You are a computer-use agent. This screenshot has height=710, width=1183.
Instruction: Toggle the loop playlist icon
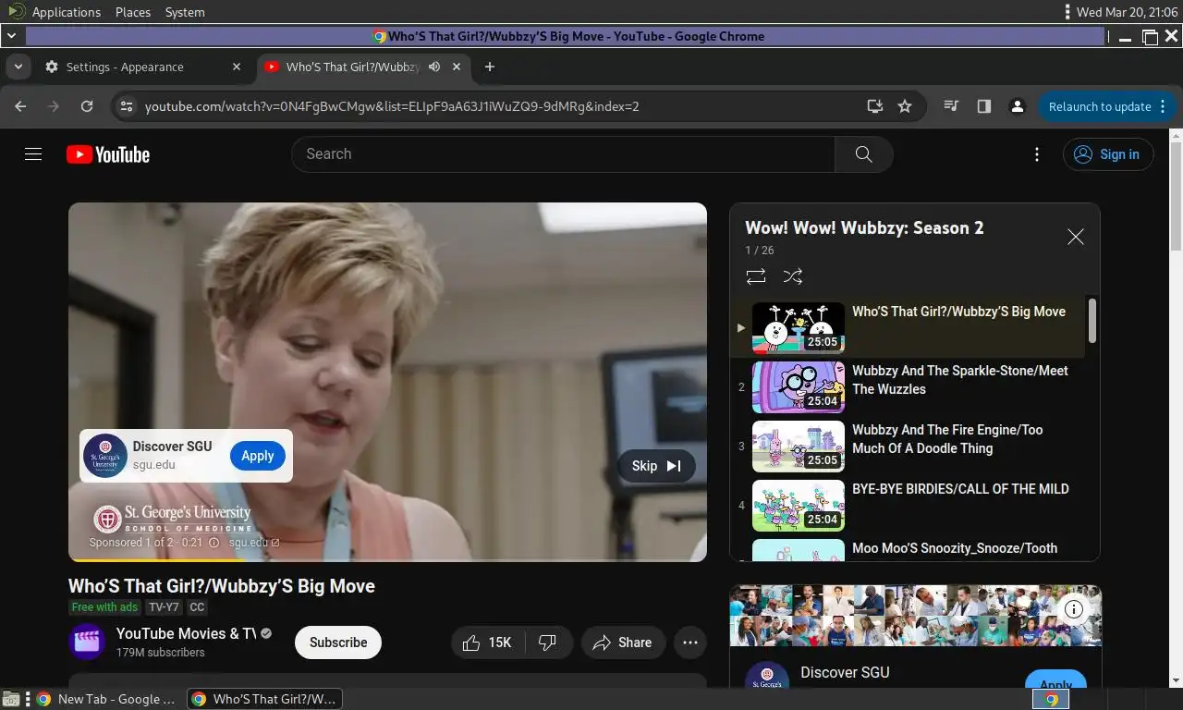756,276
